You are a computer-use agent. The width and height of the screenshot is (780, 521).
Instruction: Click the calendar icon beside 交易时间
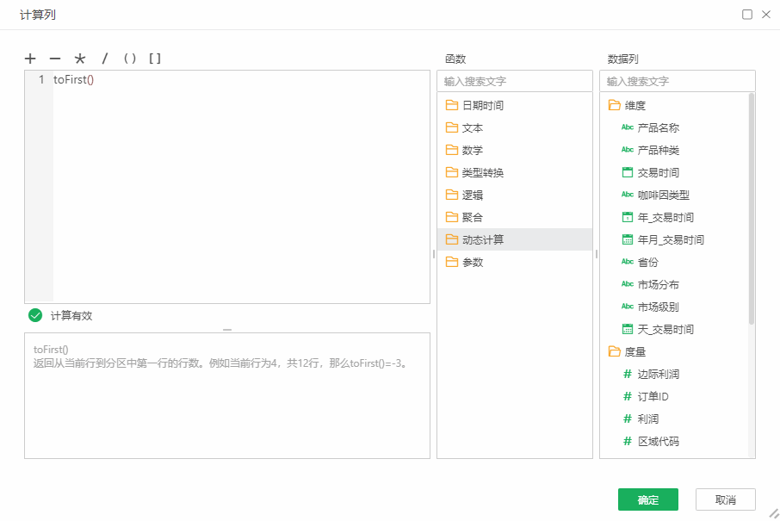pos(626,172)
